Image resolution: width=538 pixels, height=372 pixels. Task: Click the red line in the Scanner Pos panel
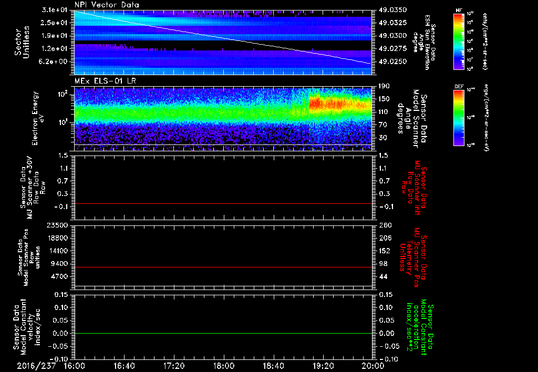point(223,267)
